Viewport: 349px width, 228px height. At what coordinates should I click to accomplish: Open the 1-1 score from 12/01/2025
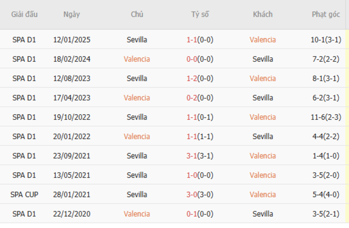[x=200, y=40]
